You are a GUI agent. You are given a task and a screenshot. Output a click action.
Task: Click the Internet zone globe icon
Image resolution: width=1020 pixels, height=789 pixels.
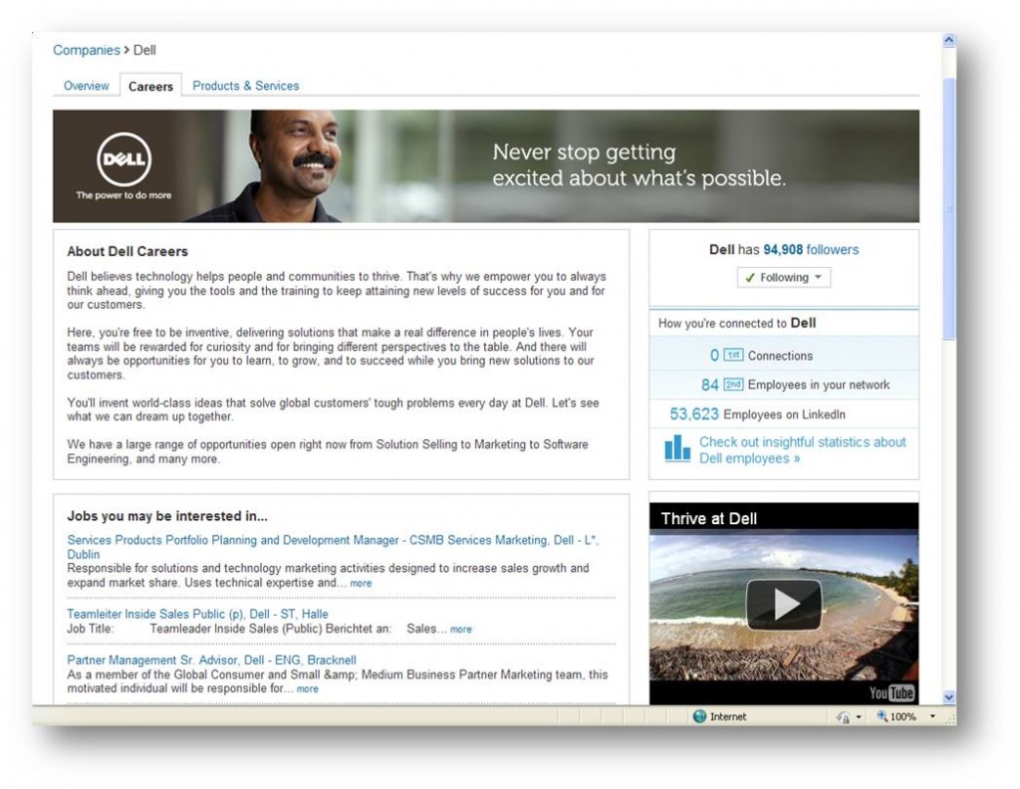(x=699, y=716)
